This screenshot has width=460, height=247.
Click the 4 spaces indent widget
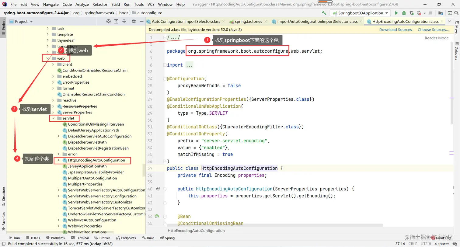(442, 244)
